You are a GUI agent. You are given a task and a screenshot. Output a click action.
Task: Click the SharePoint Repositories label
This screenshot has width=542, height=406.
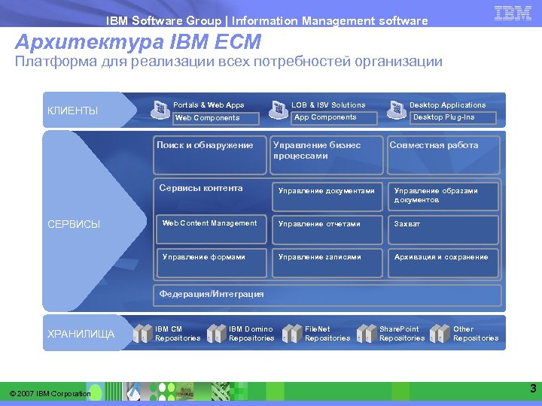(402, 334)
